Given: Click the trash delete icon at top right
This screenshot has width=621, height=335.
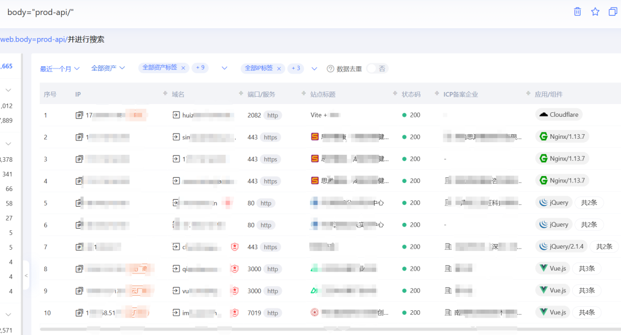Looking at the screenshot, I should coord(577,12).
